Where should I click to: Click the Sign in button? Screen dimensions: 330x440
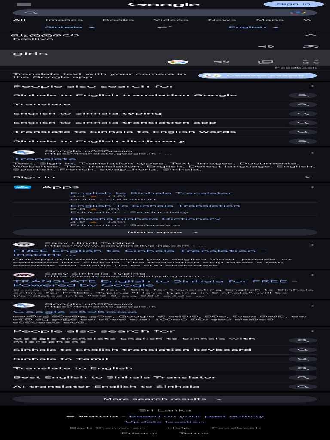(x=293, y=4)
